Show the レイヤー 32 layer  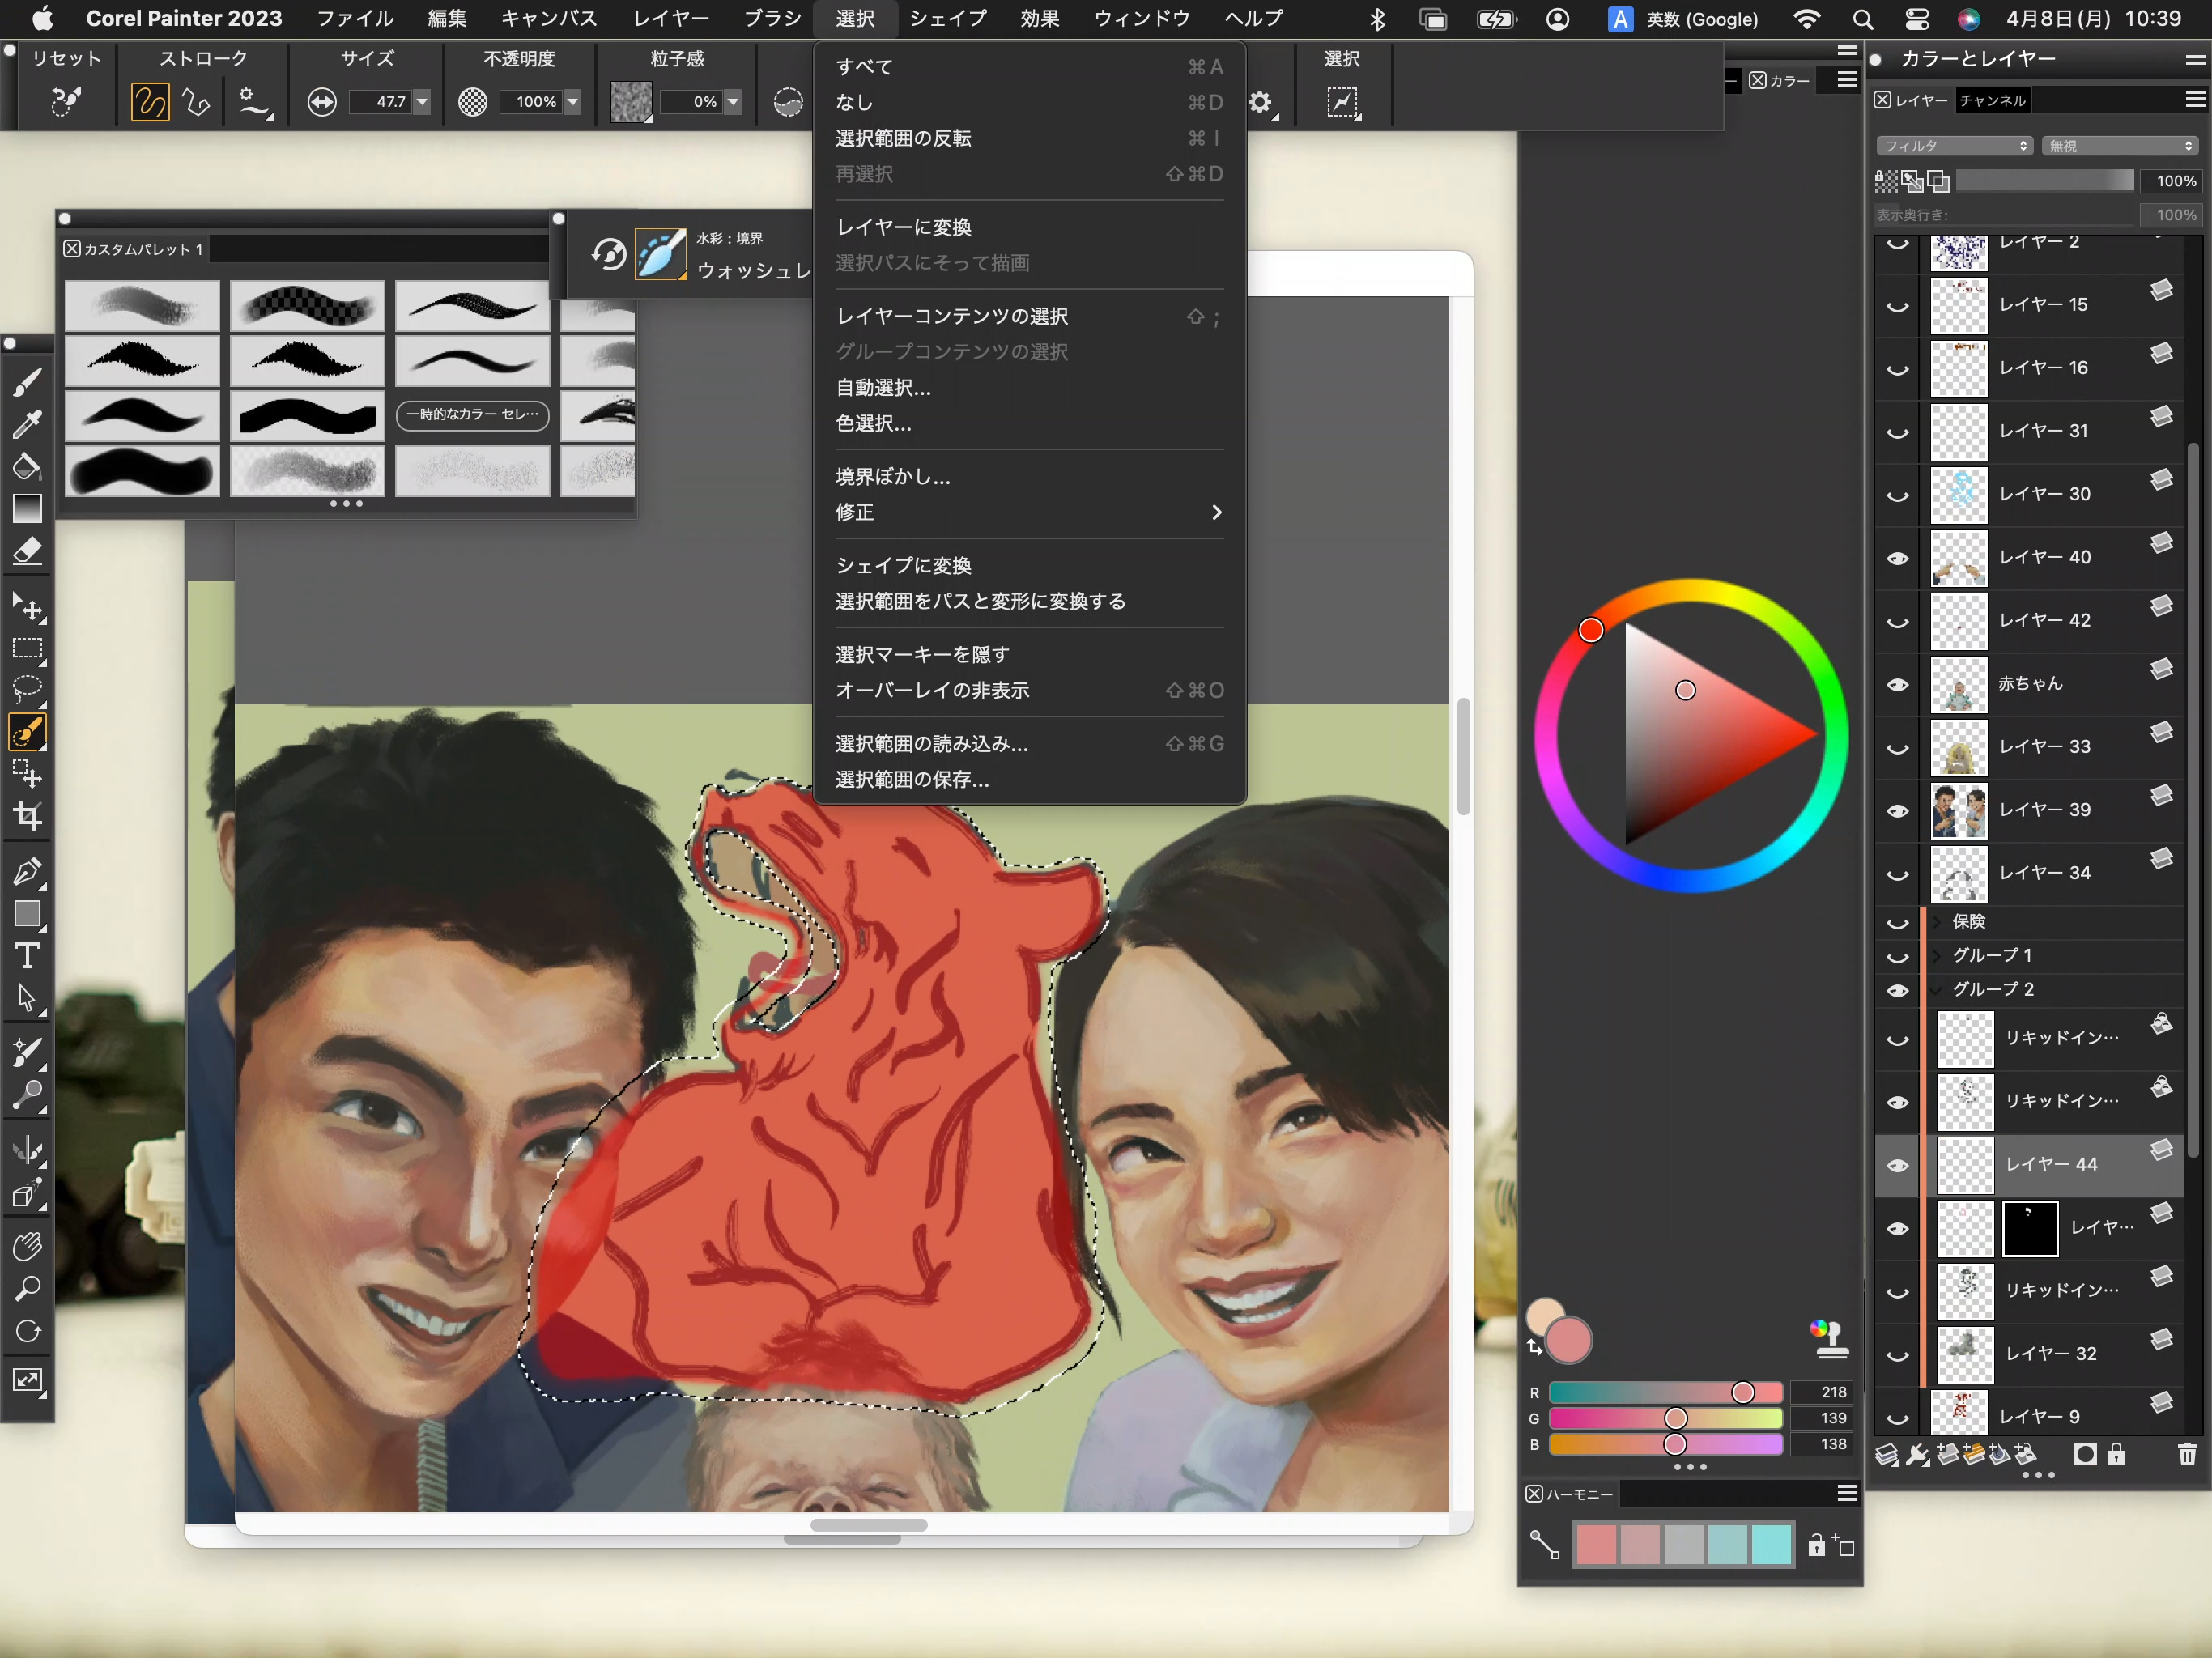click(1897, 1355)
